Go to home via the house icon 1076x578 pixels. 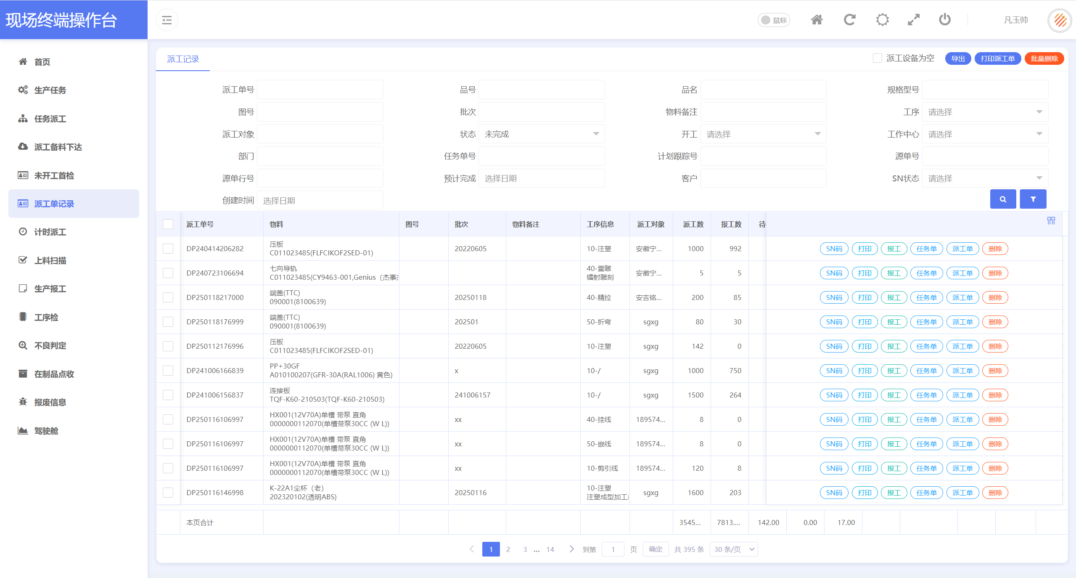click(817, 20)
